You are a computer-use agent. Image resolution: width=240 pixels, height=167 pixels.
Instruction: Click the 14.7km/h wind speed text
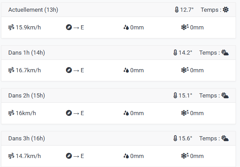[x=28, y=156]
